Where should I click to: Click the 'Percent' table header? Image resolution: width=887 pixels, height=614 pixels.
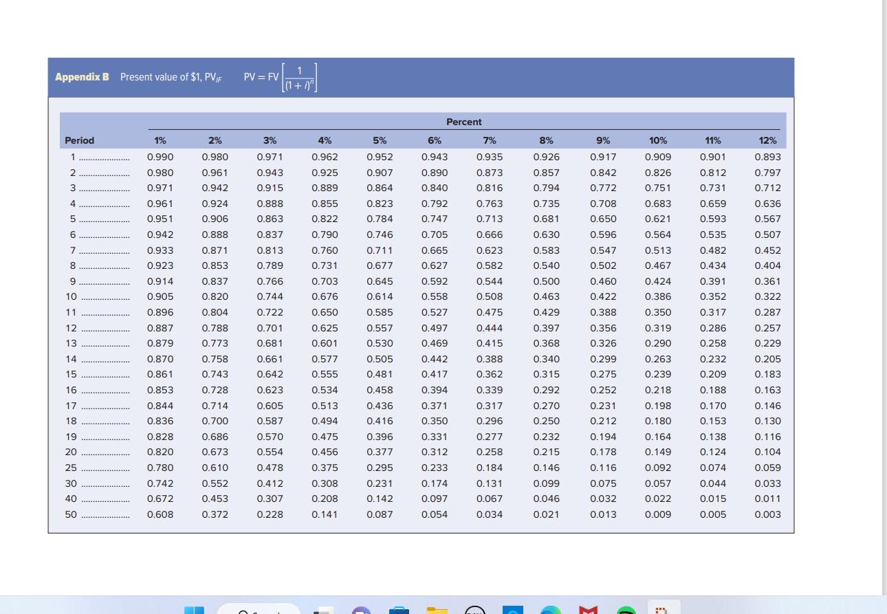pyautogui.click(x=464, y=122)
